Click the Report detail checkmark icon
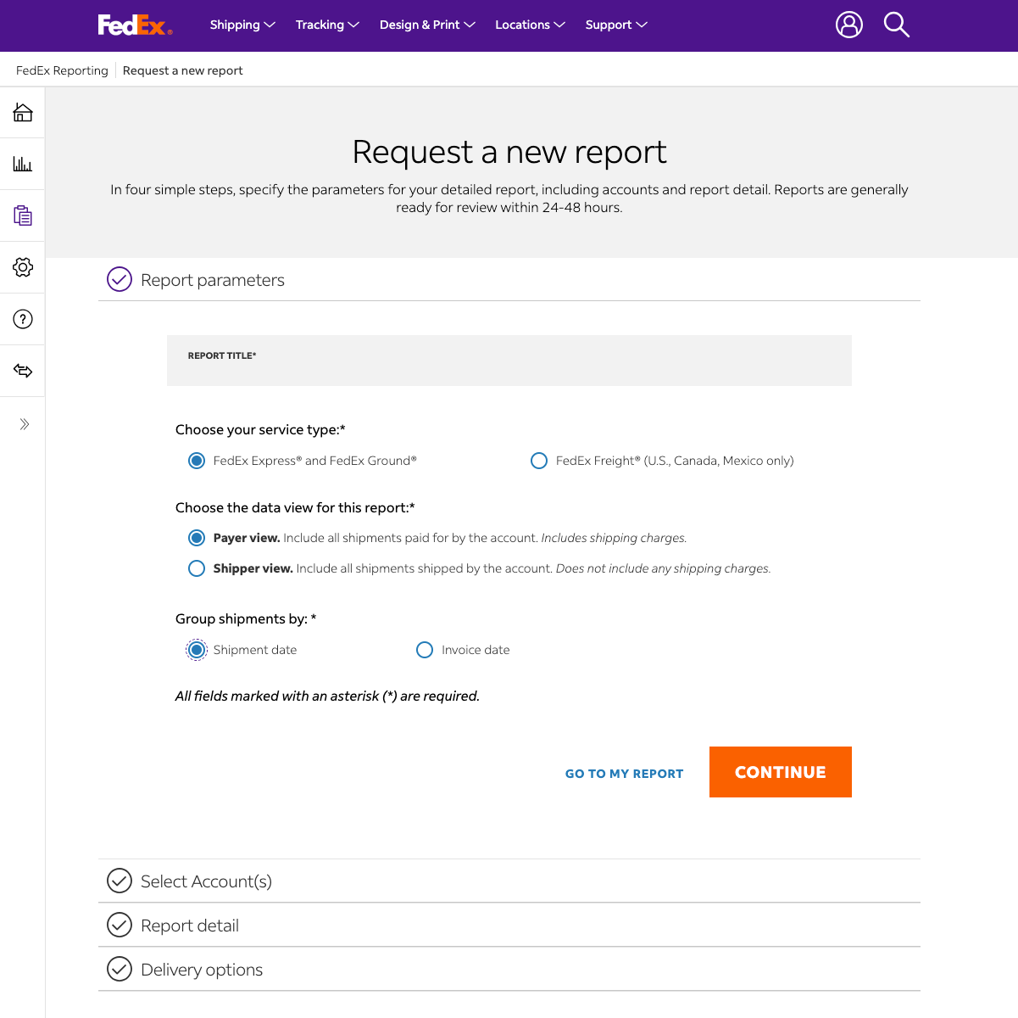This screenshot has height=1018, width=1018. [120, 925]
